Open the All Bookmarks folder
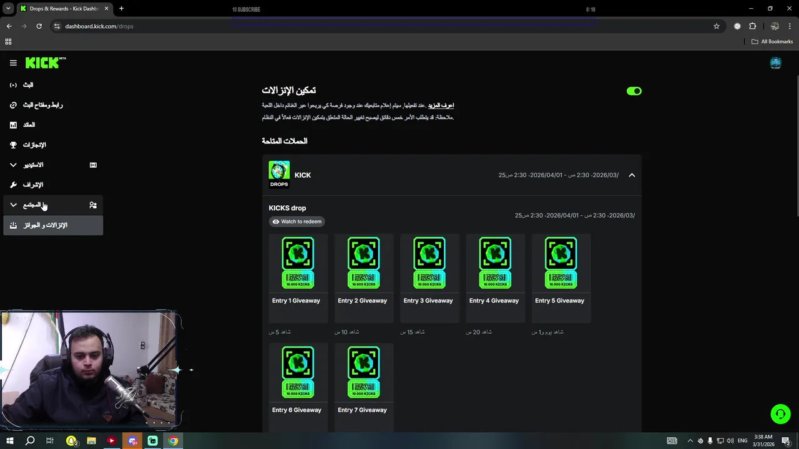This screenshot has height=449, width=799. [772, 42]
